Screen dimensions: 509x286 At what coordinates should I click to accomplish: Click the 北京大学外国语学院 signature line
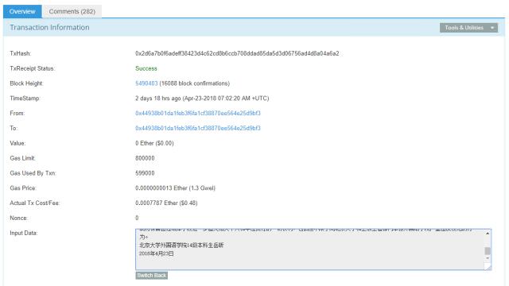pos(181,245)
